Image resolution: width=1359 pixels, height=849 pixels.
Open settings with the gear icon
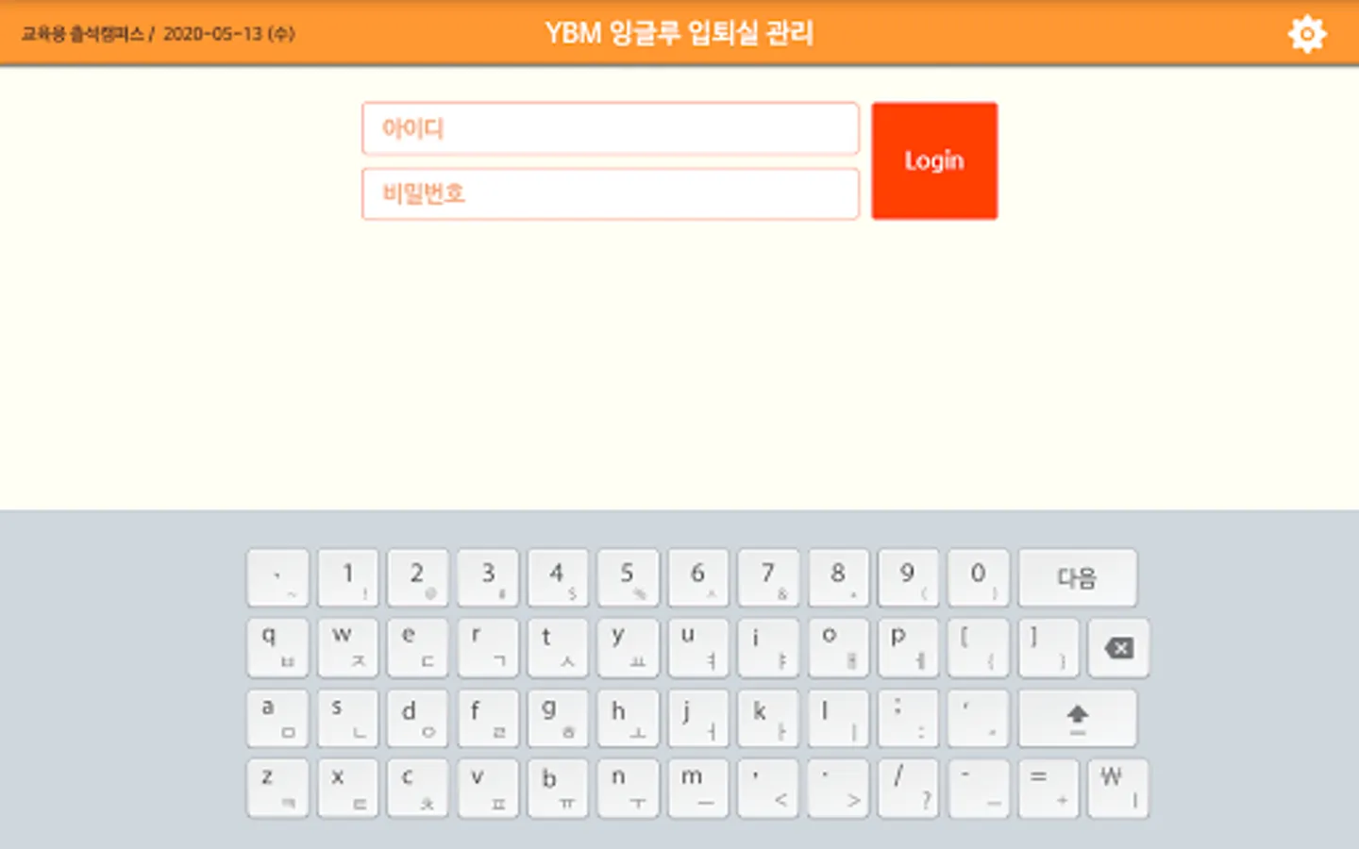click(x=1307, y=34)
